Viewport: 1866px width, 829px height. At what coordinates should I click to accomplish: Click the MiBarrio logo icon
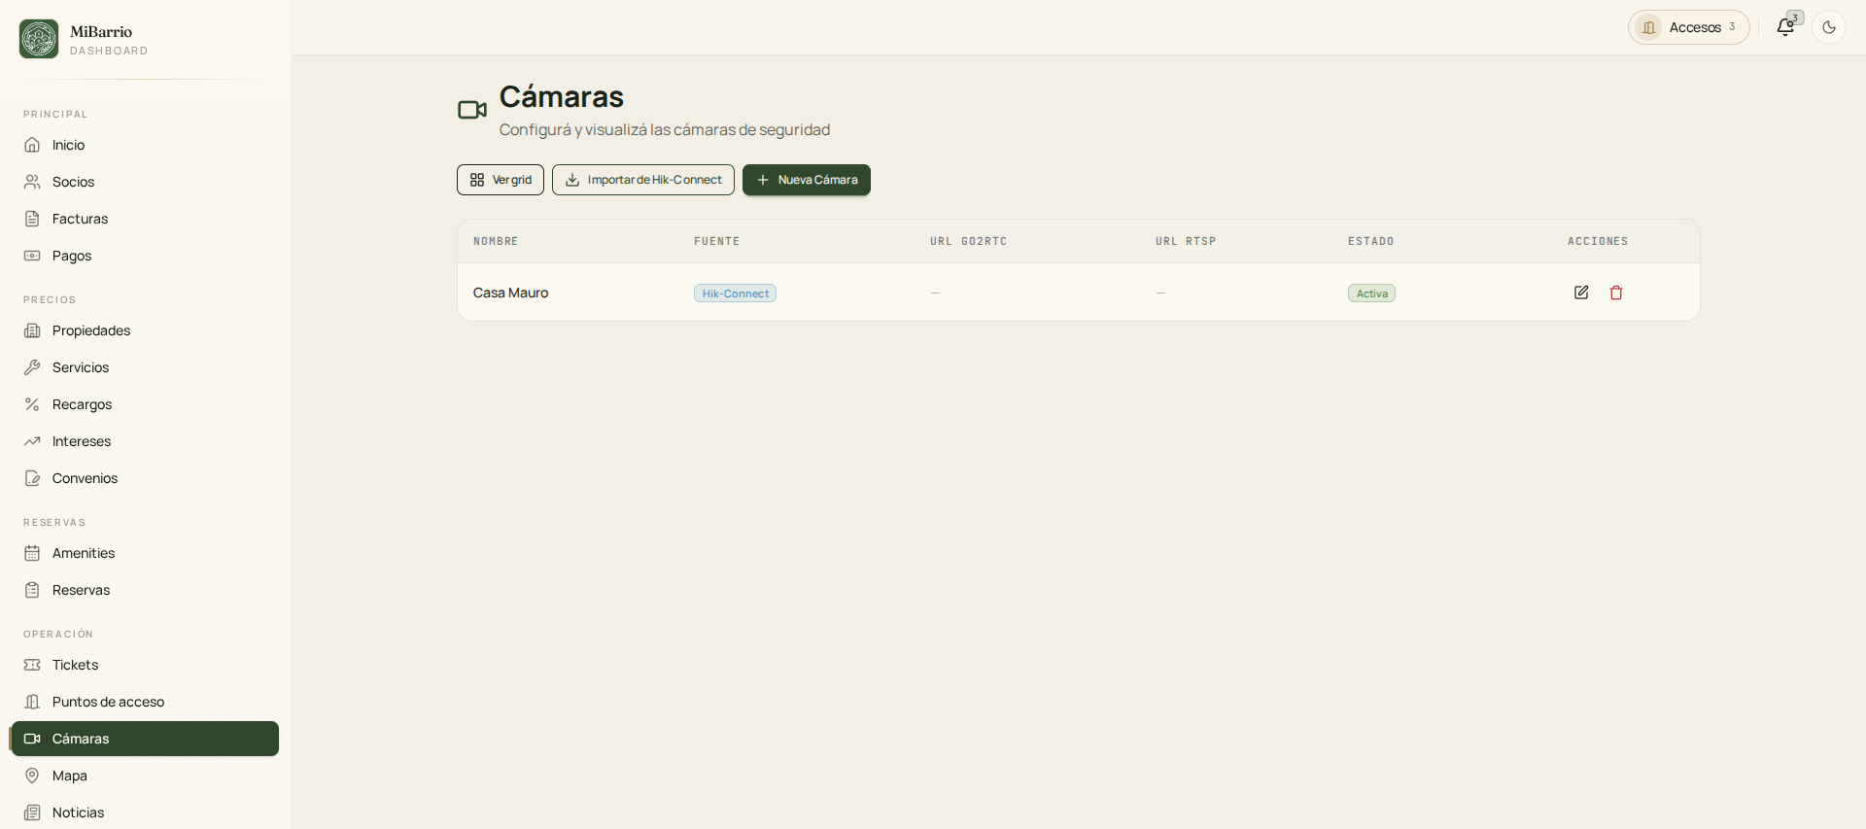(x=39, y=39)
